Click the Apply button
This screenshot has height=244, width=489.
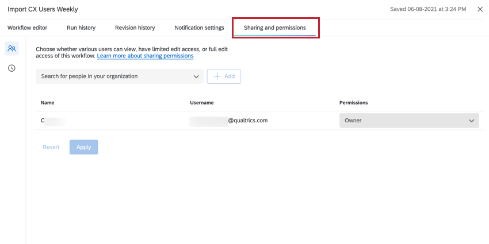point(84,147)
